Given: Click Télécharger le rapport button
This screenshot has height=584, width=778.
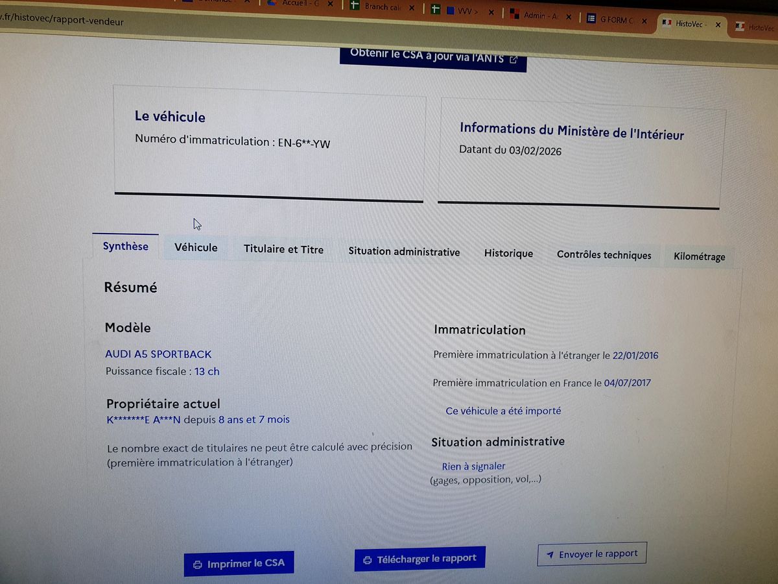Looking at the screenshot, I should [x=419, y=559].
